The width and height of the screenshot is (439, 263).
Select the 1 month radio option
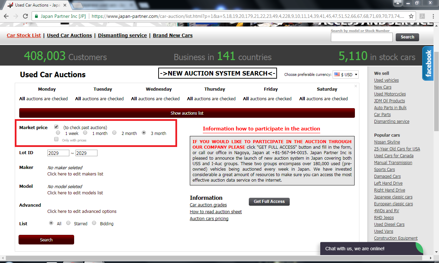85,133
